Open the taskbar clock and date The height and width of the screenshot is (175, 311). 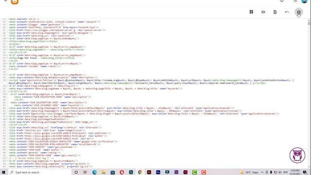point(295,172)
